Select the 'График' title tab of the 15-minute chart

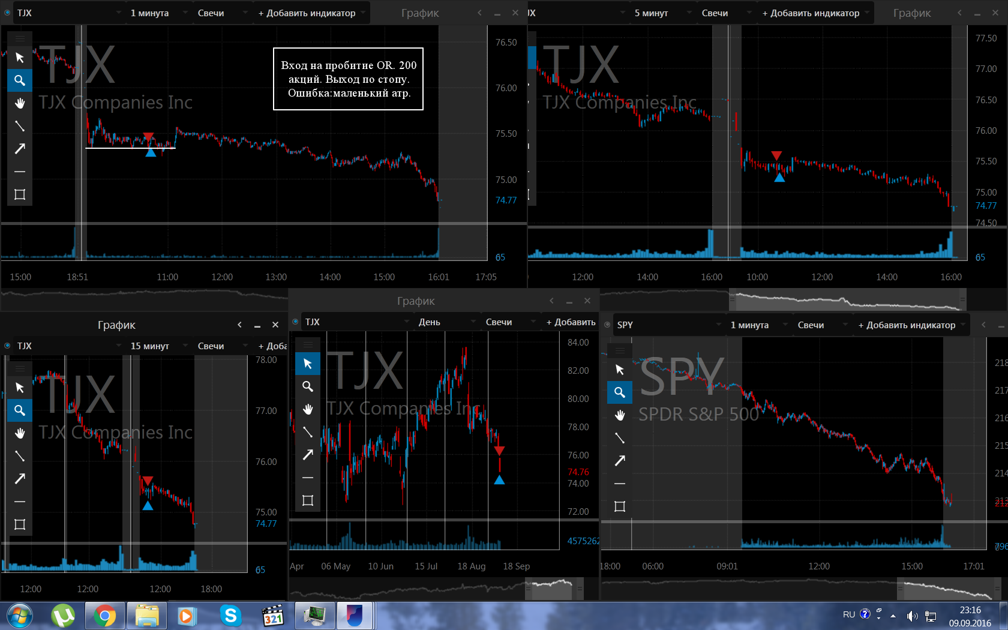(x=116, y=325)
